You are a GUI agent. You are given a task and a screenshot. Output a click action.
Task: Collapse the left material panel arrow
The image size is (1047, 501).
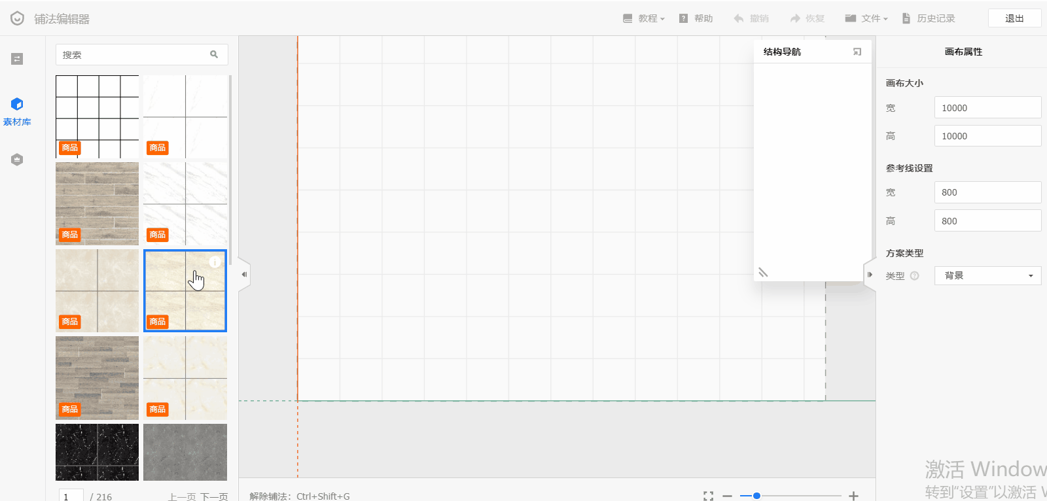tap(244, 275)
